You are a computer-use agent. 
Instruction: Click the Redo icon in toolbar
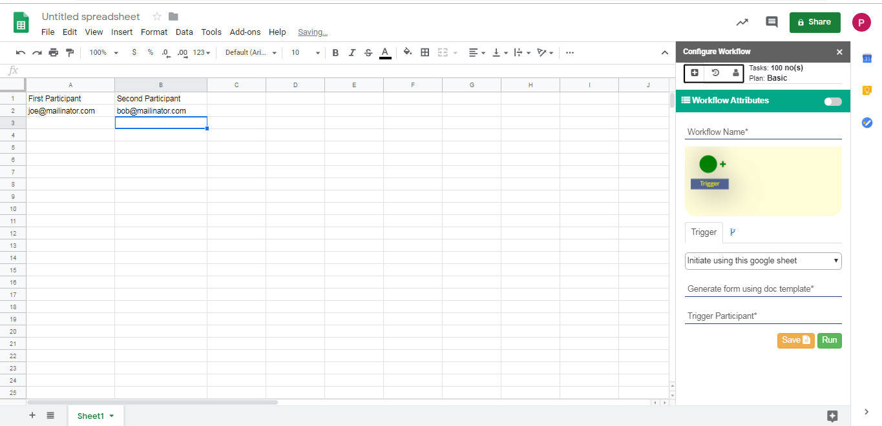[x=37, y=52]
